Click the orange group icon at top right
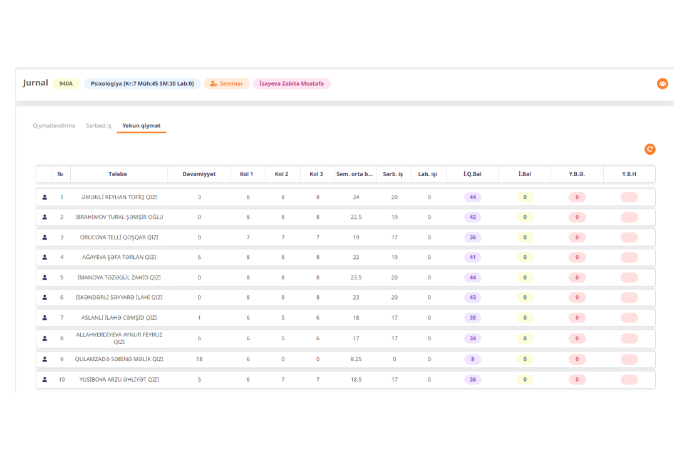The width and height of the screenshot is (689, 460). click(662, 83)
